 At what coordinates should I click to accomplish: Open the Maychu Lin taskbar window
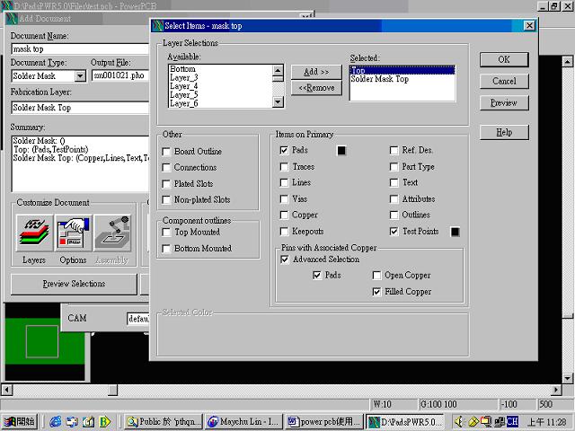[243, 421]
